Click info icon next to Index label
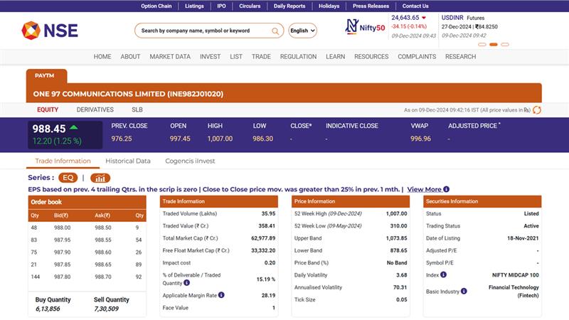Screen dimensions: 569x320 (443, 274)
